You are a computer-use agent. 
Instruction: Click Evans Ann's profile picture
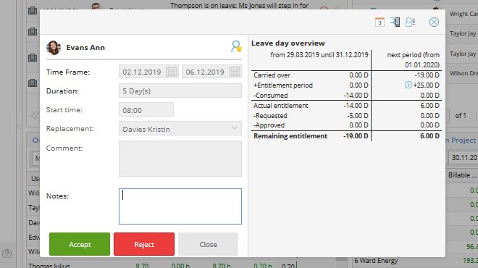[54, 48]
